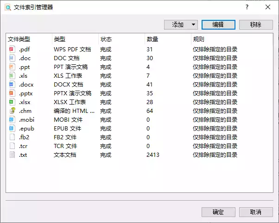Image resolution: width=279 pixels, height=223 pixels.
Task: Confirm with the 确定 button
Action: tap(218, 212)
